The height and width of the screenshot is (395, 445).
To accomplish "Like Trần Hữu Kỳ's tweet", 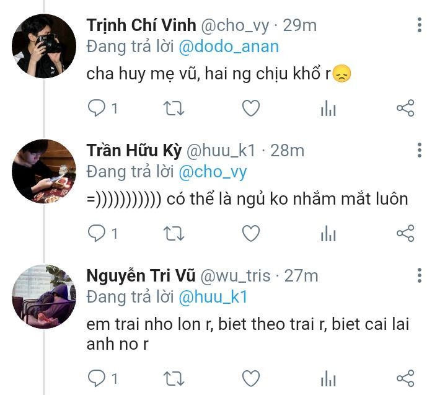I will pos(250,233).
